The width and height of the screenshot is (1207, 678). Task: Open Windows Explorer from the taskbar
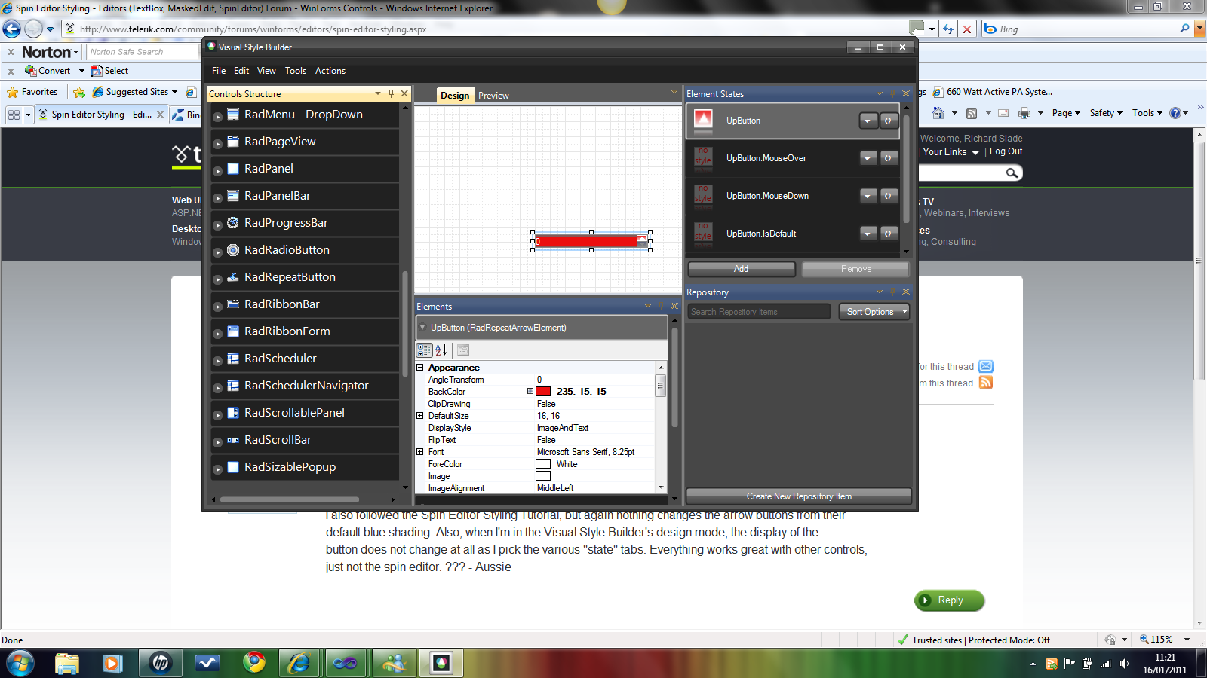click(66, 664)
